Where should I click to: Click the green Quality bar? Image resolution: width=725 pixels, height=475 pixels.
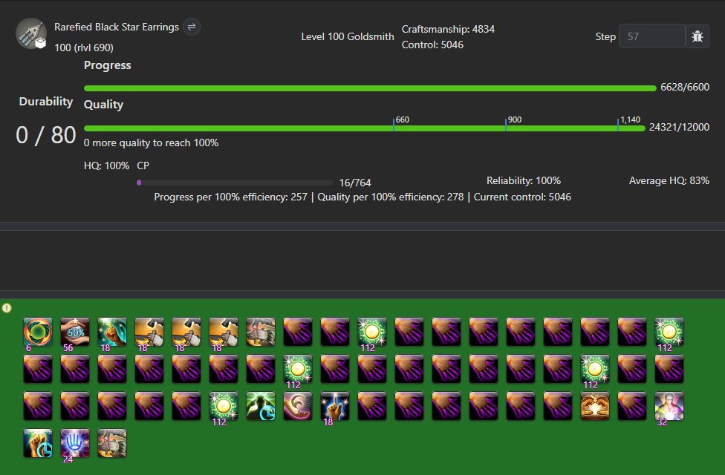(x=364, y=128)
